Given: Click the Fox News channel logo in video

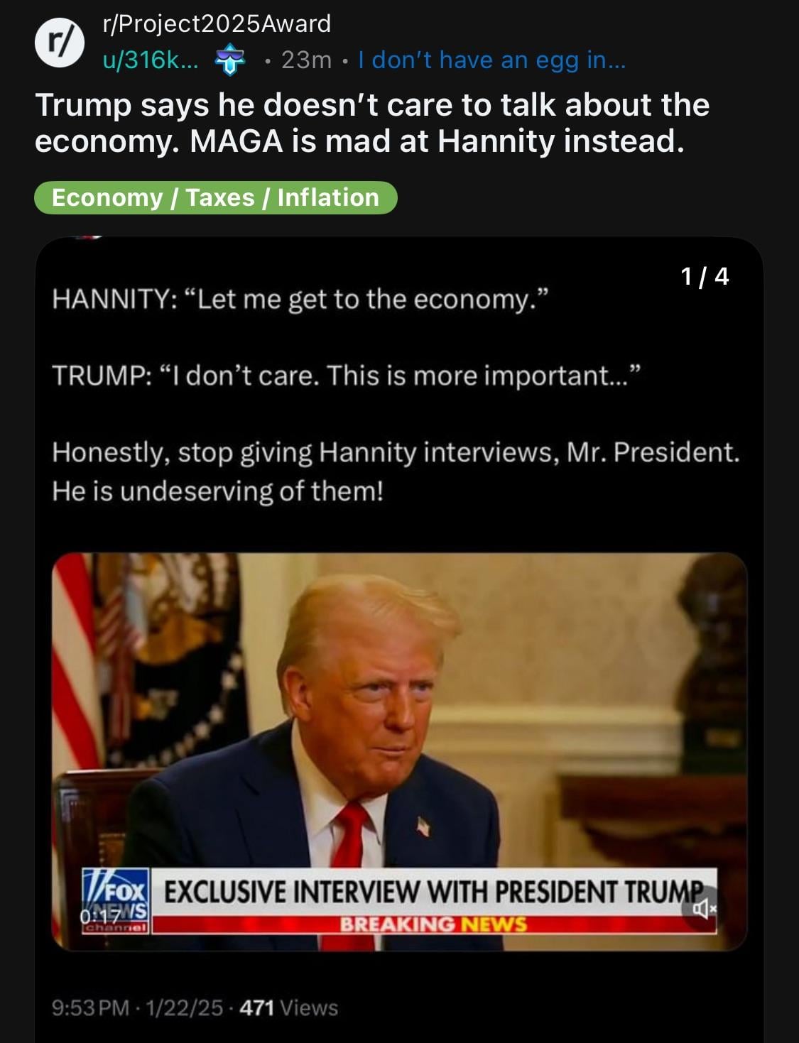Looking at the screenshot, I should coord(115,900).
